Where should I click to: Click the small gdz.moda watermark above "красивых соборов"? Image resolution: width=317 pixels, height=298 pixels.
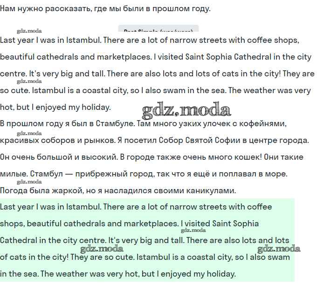tap(29, 132)
